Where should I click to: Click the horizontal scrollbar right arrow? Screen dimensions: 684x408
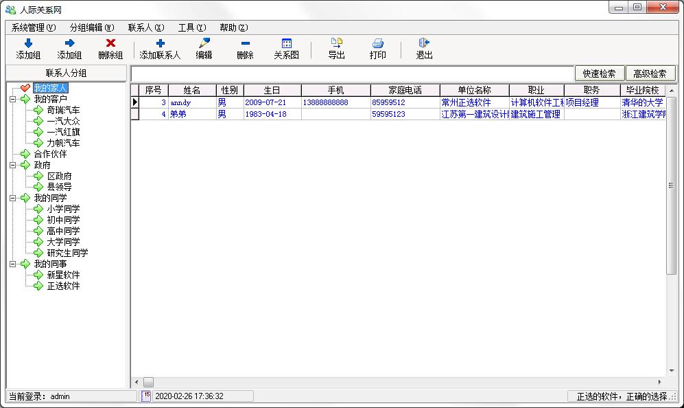pyautogui.click(x=661, y=382)
